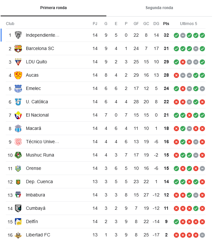Click the Pts column header
This screenshot has height=239, width=214.
click(166, 24)
